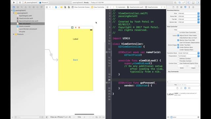Stop the running scheme button
The width and height of the screenshot is (211, 119).
pyautogui.click(x=20, y=3)
